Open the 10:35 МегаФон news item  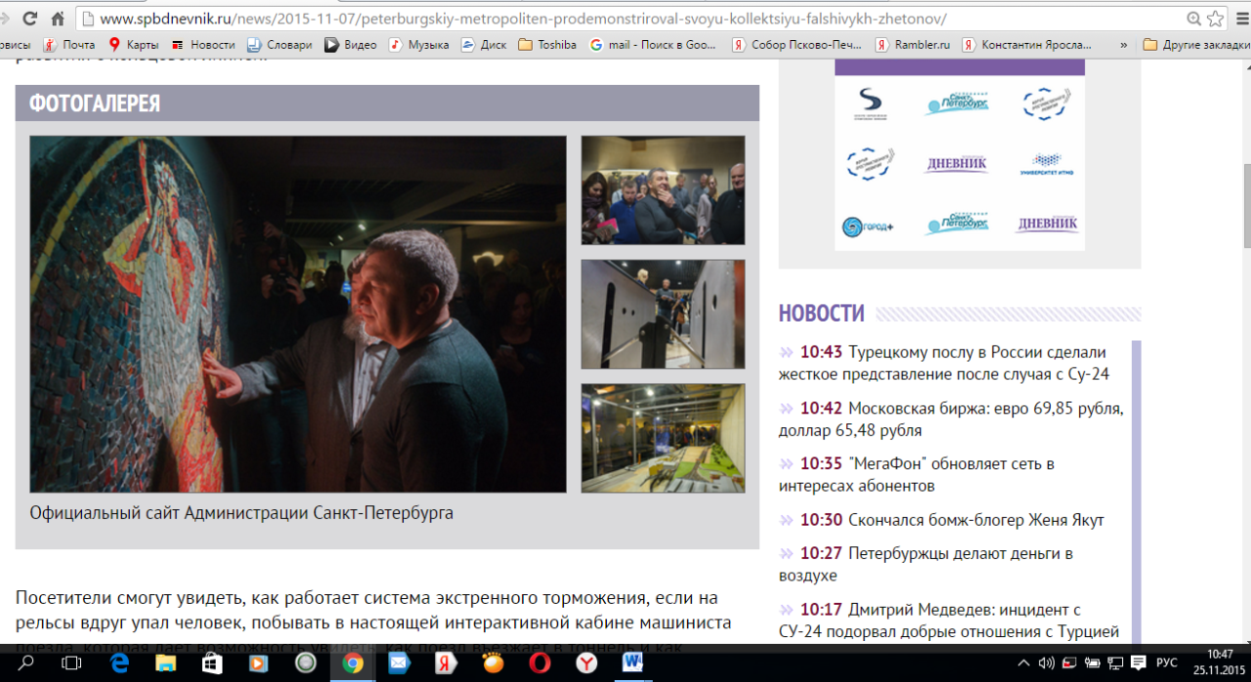pos(917,475)
